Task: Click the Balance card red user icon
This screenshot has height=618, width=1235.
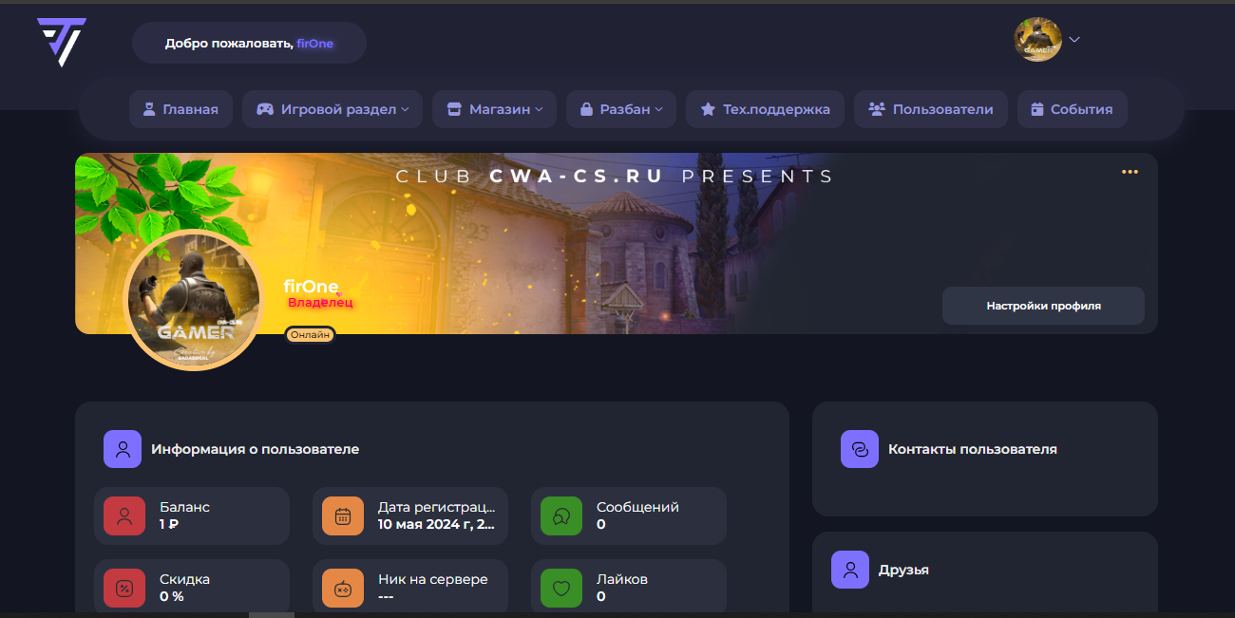Action: tap(124, 516)
